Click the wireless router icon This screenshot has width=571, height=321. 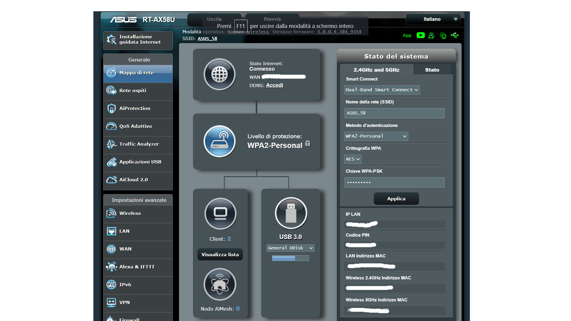click(x=219, y=141)
